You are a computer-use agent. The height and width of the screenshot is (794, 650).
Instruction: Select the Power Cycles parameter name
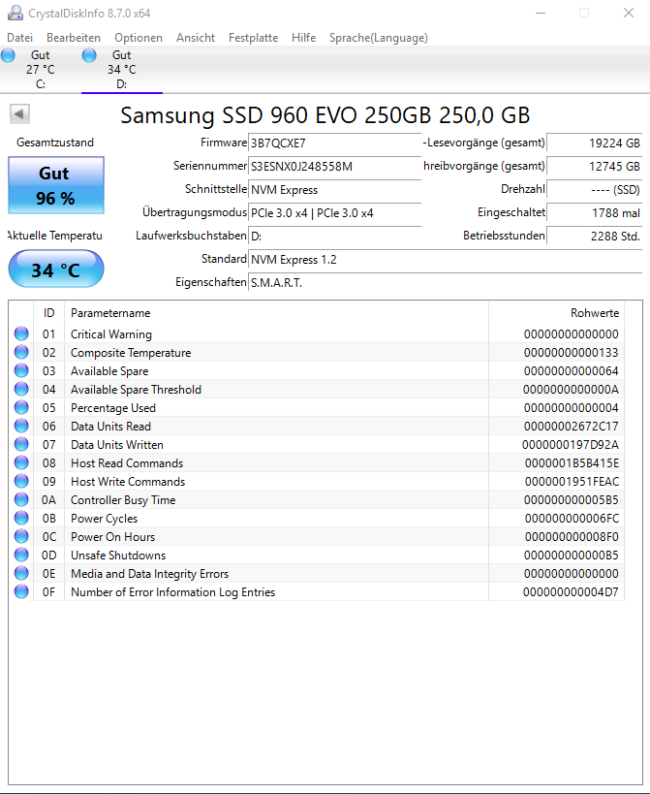pyautogui.click(x=105, y=519)
